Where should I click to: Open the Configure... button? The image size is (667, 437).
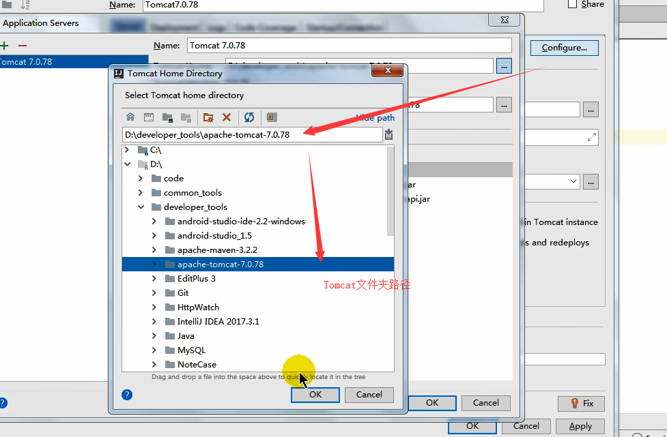(x=565, y=48)
